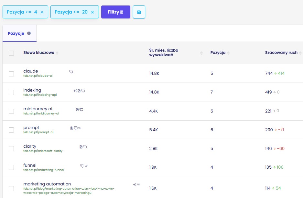
Task: Sort the Pozycja column using its arrows
Action: click(x=228, y=53)
